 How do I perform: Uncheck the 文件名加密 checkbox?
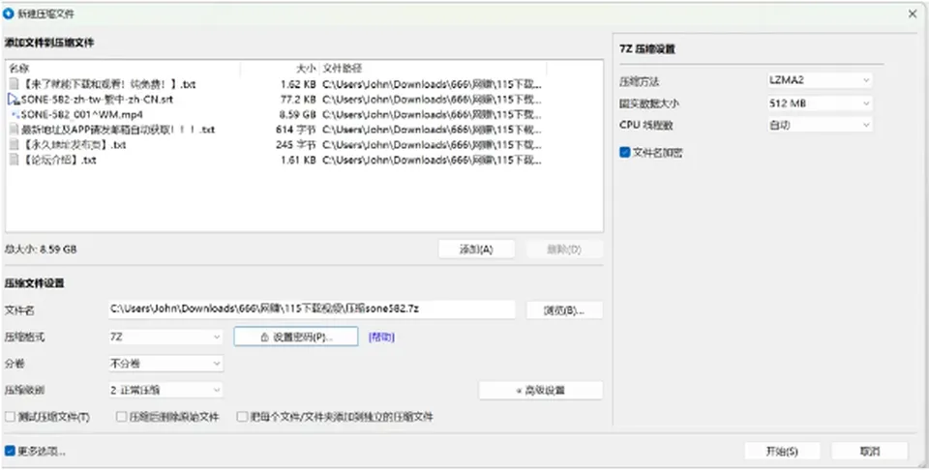pyautogui.click(x=624, y=152)
